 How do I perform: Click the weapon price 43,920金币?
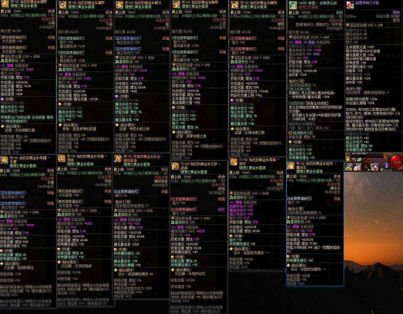click(335, 28)
